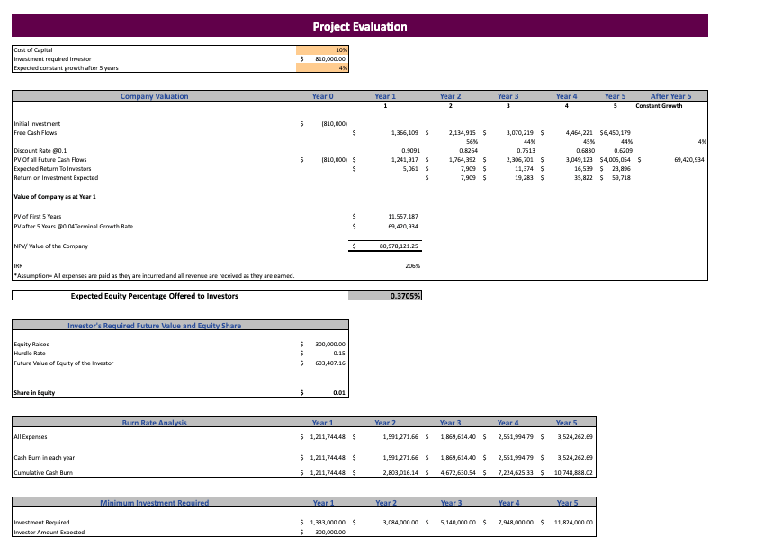The image size is (773, 555).
Task: Select the Expected constant growth 4% cell
Action: (x=340, y=67)
